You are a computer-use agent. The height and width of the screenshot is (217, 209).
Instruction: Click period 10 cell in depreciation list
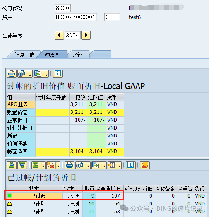(x=89, y=204)
